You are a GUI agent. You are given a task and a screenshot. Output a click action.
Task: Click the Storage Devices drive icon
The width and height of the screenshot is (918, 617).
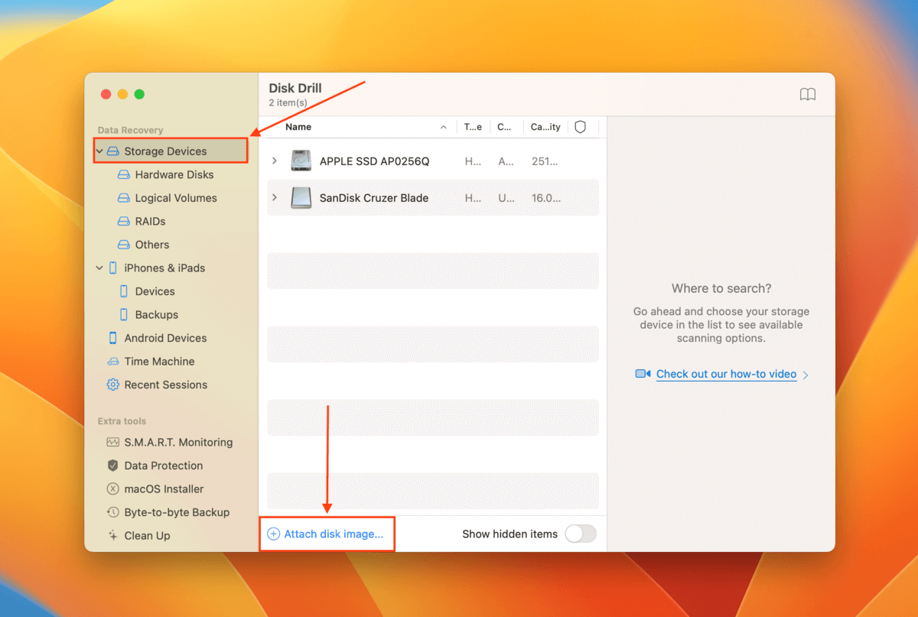(113, 151)
